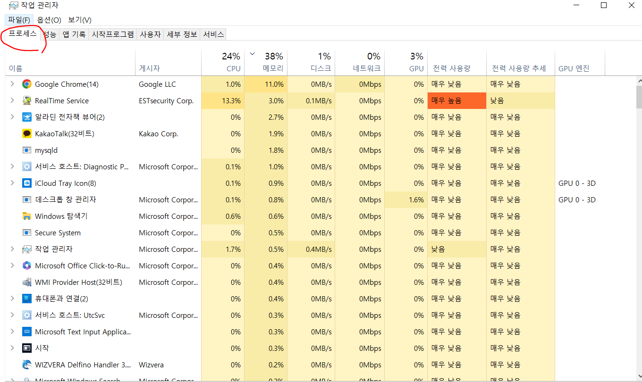Expand the 서비스 호스트: UtcSvc group
The width and height of the screenshot is (642, 382).
(12, 316)
